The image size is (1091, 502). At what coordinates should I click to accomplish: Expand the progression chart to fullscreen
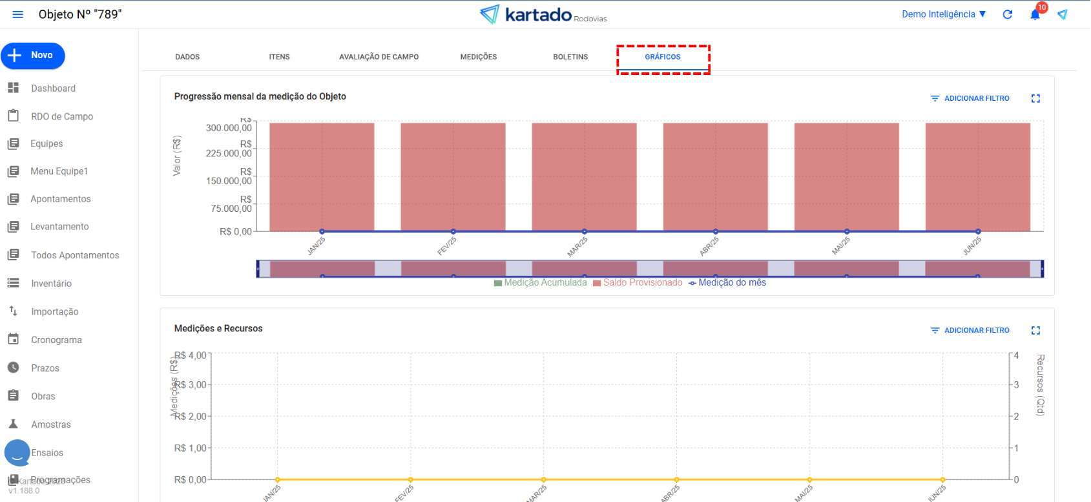pyautogui.click(x=1035, y=98)
